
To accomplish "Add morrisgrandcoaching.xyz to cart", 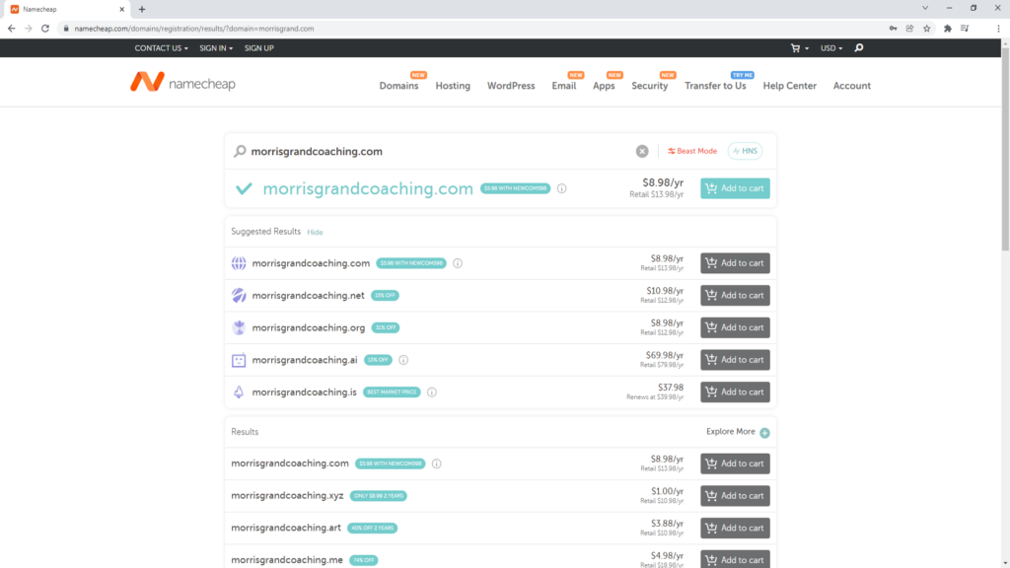I will (x=735, y=496).
